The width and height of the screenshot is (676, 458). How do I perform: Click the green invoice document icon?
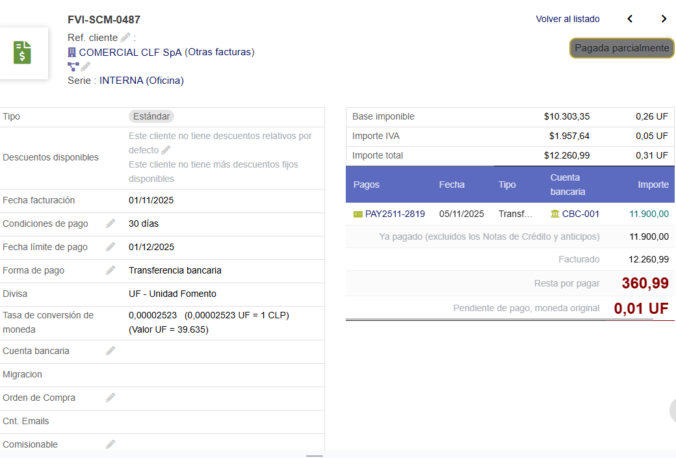point(23,53)
